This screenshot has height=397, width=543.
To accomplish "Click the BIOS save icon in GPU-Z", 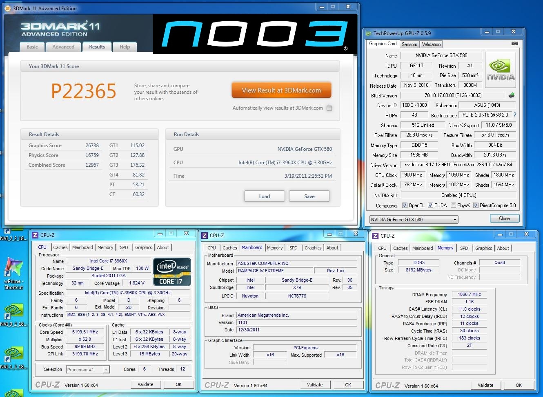I will (x=511, y=95).
